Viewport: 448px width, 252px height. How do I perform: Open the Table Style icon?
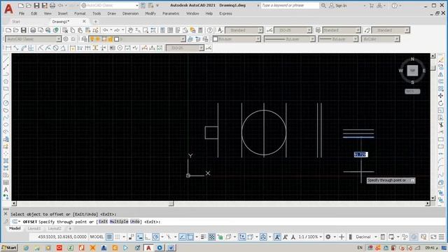(x=318, y=30)
